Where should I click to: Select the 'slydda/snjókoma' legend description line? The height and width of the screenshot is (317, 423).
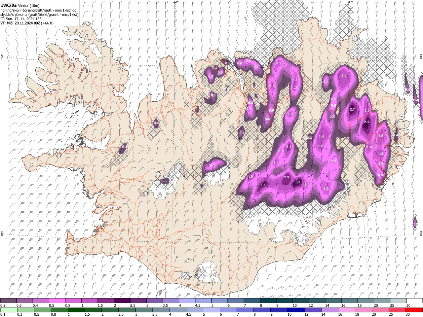pyautogui.click(x=39, y=15)
